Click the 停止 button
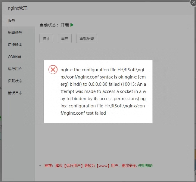Image resolution: width=196 pixels, height=182 pixels. pos(46,39)
